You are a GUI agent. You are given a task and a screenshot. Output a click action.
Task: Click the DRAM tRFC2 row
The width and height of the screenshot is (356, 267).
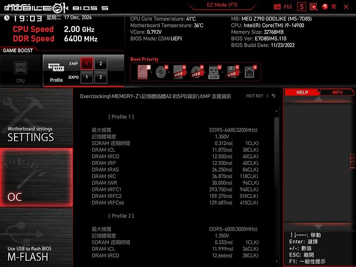pyautogui.click(x=175, y=196)
